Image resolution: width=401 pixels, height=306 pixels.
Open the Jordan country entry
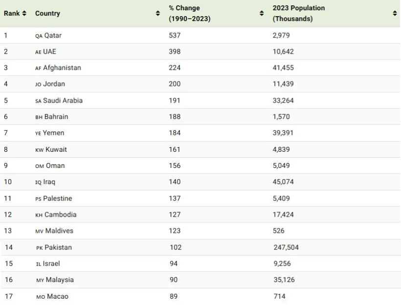point(54,84)
